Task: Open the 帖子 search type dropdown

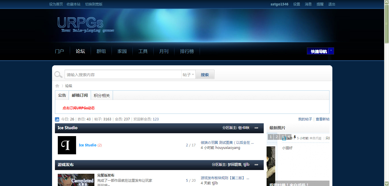Action: tap(188, 75)
